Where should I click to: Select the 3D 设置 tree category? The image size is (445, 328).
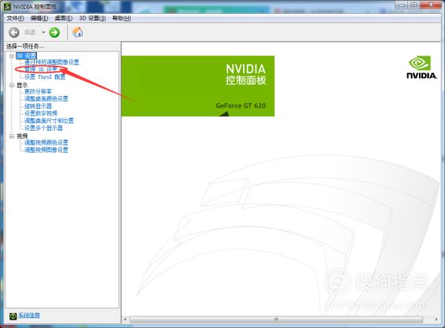click(x=27, y=55)
